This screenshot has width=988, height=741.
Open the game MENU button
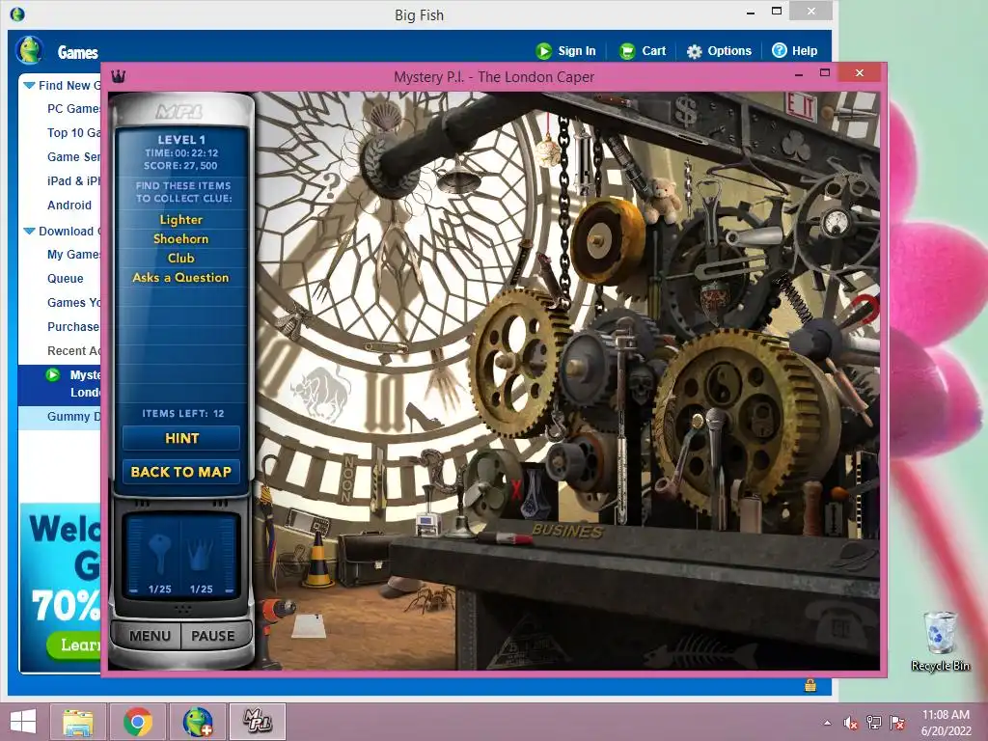(150, 636)
